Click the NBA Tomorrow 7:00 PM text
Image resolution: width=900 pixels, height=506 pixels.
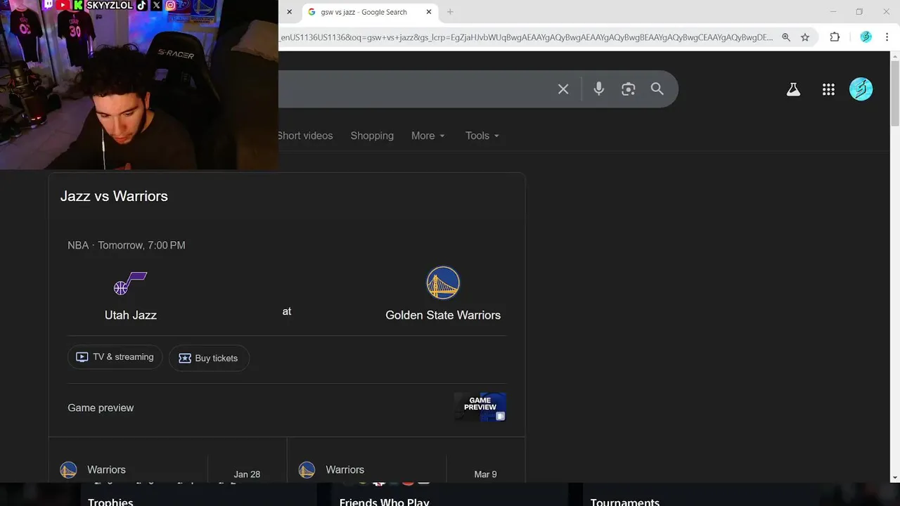pyautogui.click(x=127, y=245)
